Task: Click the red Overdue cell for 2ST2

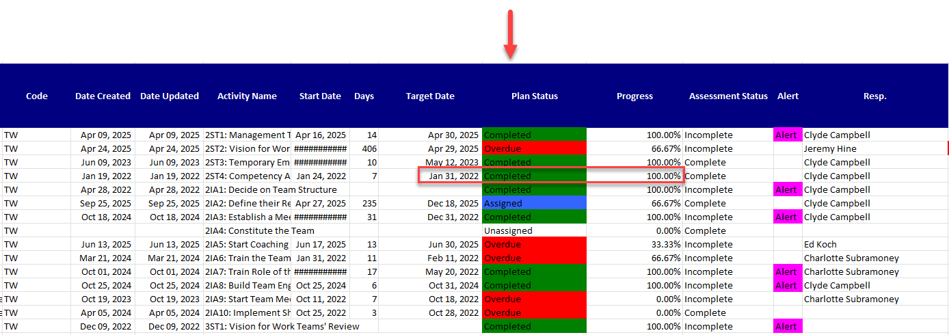Action: 534,148
